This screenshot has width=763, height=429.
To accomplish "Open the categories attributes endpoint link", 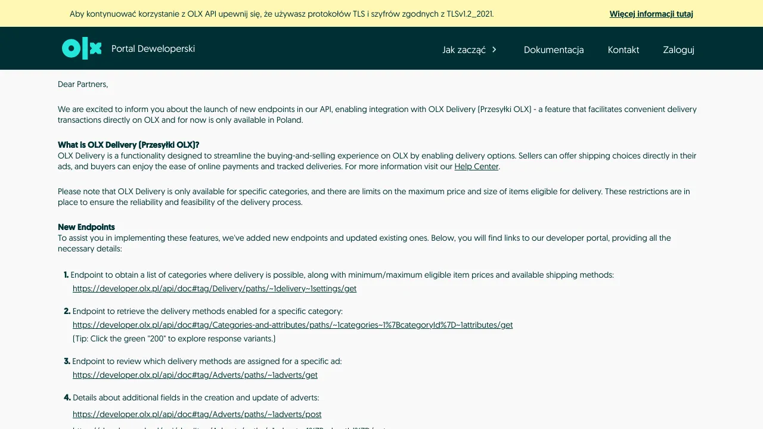I will (x=293, y=325).
